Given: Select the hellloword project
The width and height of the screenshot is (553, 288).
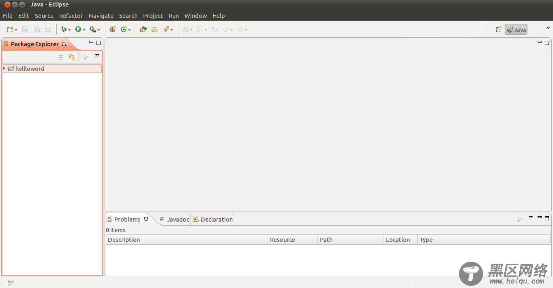Looking at the screenshot, I should 52,68.
